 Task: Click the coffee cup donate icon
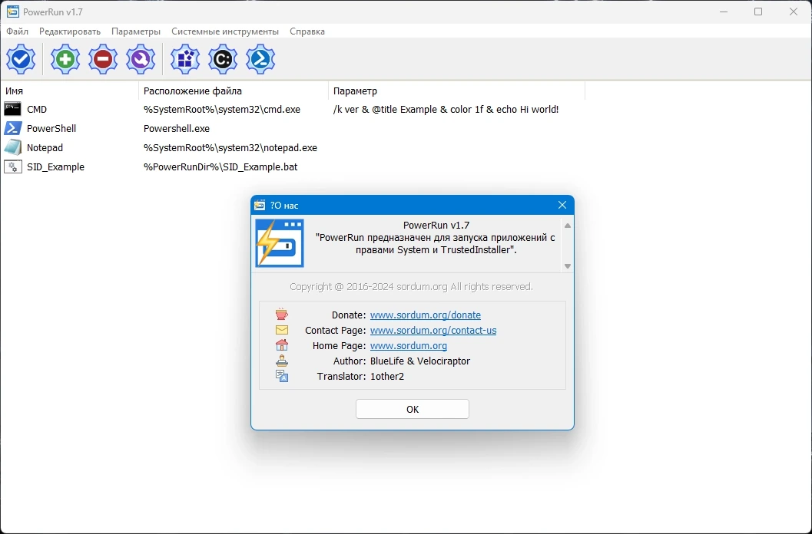tap(282, 315)
